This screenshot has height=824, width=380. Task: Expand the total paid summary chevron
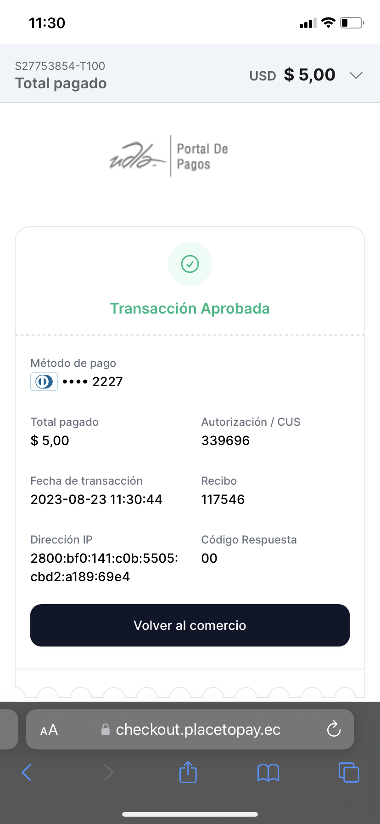[x=356, y=75]
